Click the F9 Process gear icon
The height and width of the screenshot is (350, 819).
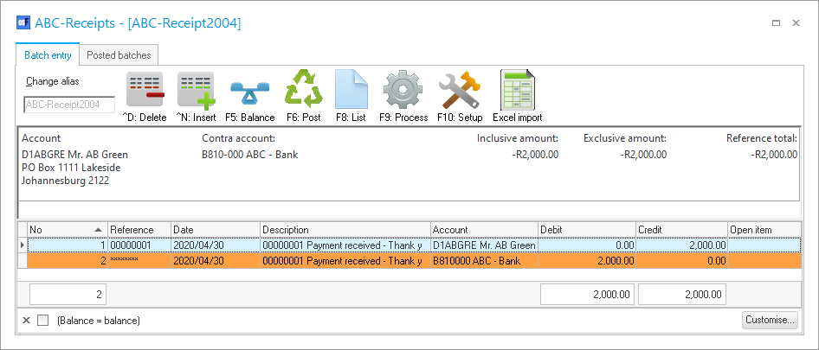click(403, 91)
